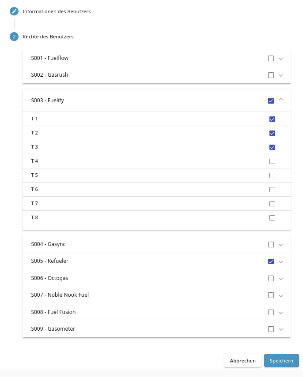303x377 pixels.
Task: Open the Informationen des Benutzers step
Action: click(x=57, y=11)
